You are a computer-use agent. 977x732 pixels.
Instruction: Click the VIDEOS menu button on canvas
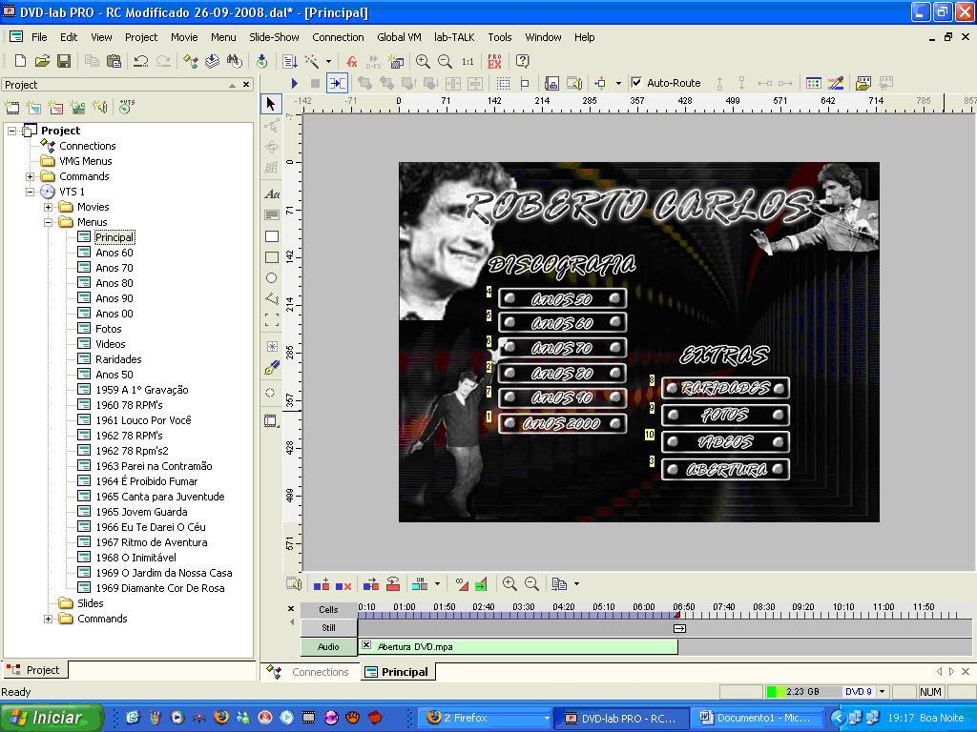[725, 442]
